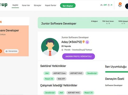The width and height of the screenshot is (128, 95).
Task: Click ASP.NET MVC tag under Sektörel Yetkinlikler
Action: pos(76,73)
